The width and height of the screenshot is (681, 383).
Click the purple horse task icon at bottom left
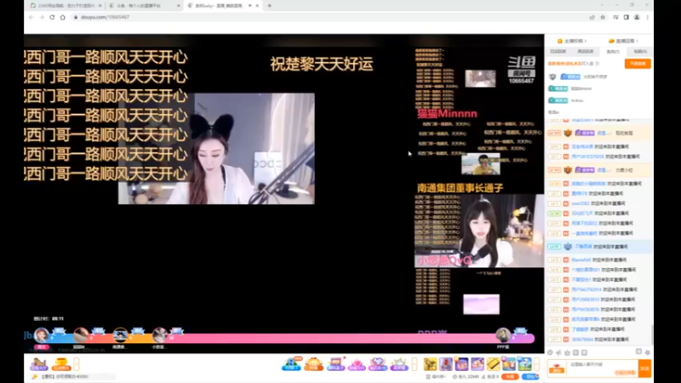coord(38,364)
